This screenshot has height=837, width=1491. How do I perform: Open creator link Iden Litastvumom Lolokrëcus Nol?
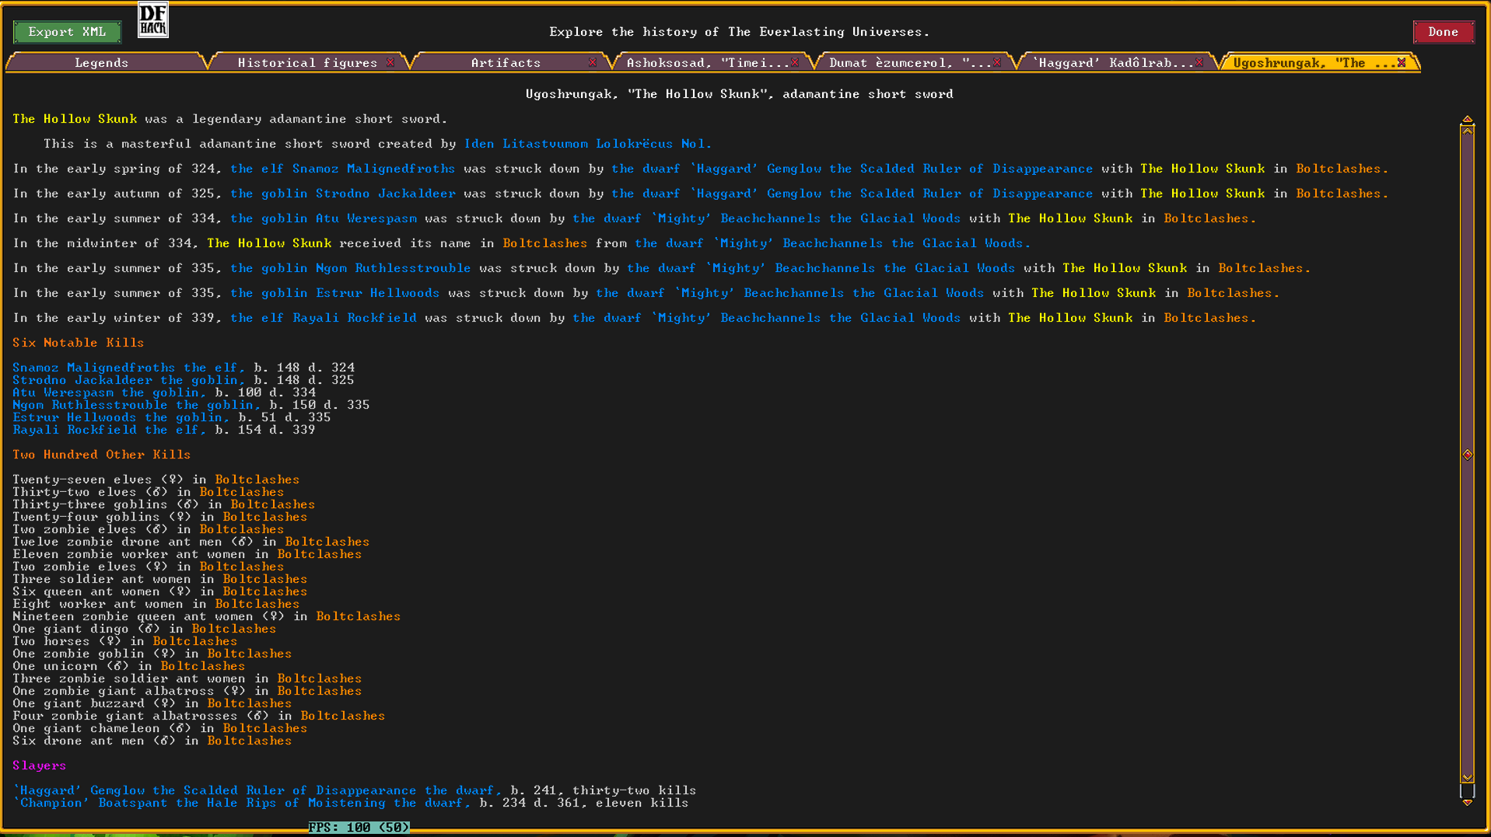tap(588, 144)
